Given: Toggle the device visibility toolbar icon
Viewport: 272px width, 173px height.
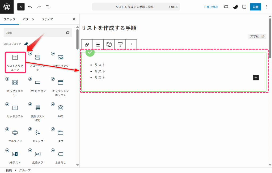Looking at the screenshot, I should pos(109,45).
